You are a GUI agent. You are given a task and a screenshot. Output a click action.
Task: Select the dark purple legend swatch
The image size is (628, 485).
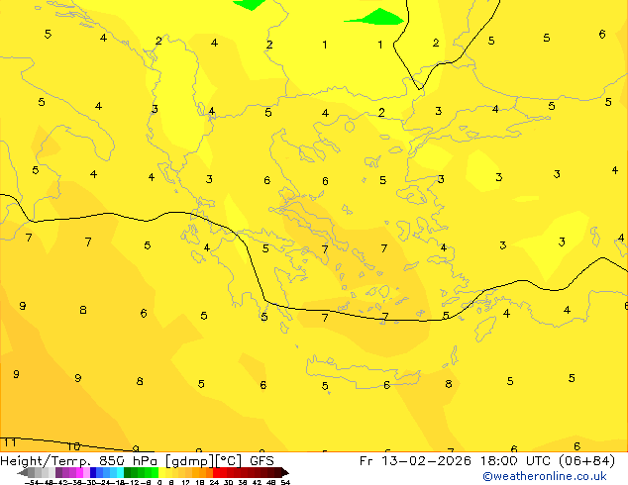(x=58, y=472)
